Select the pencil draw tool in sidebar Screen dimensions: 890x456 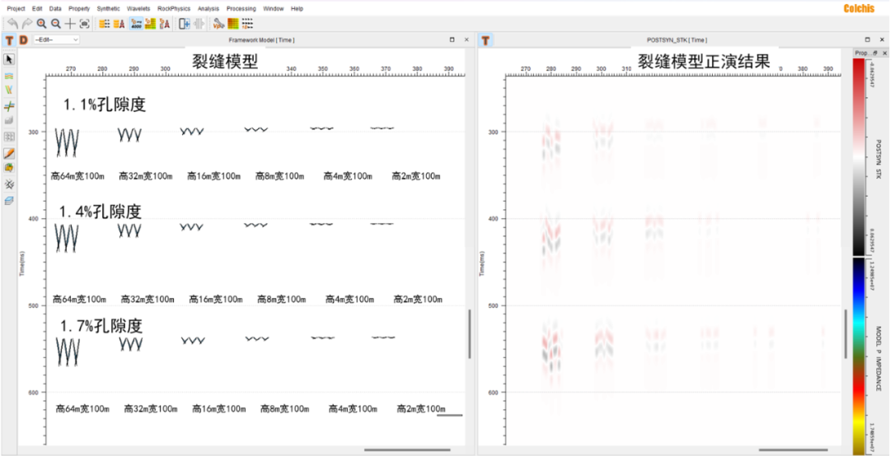click(x=9, y=153)
